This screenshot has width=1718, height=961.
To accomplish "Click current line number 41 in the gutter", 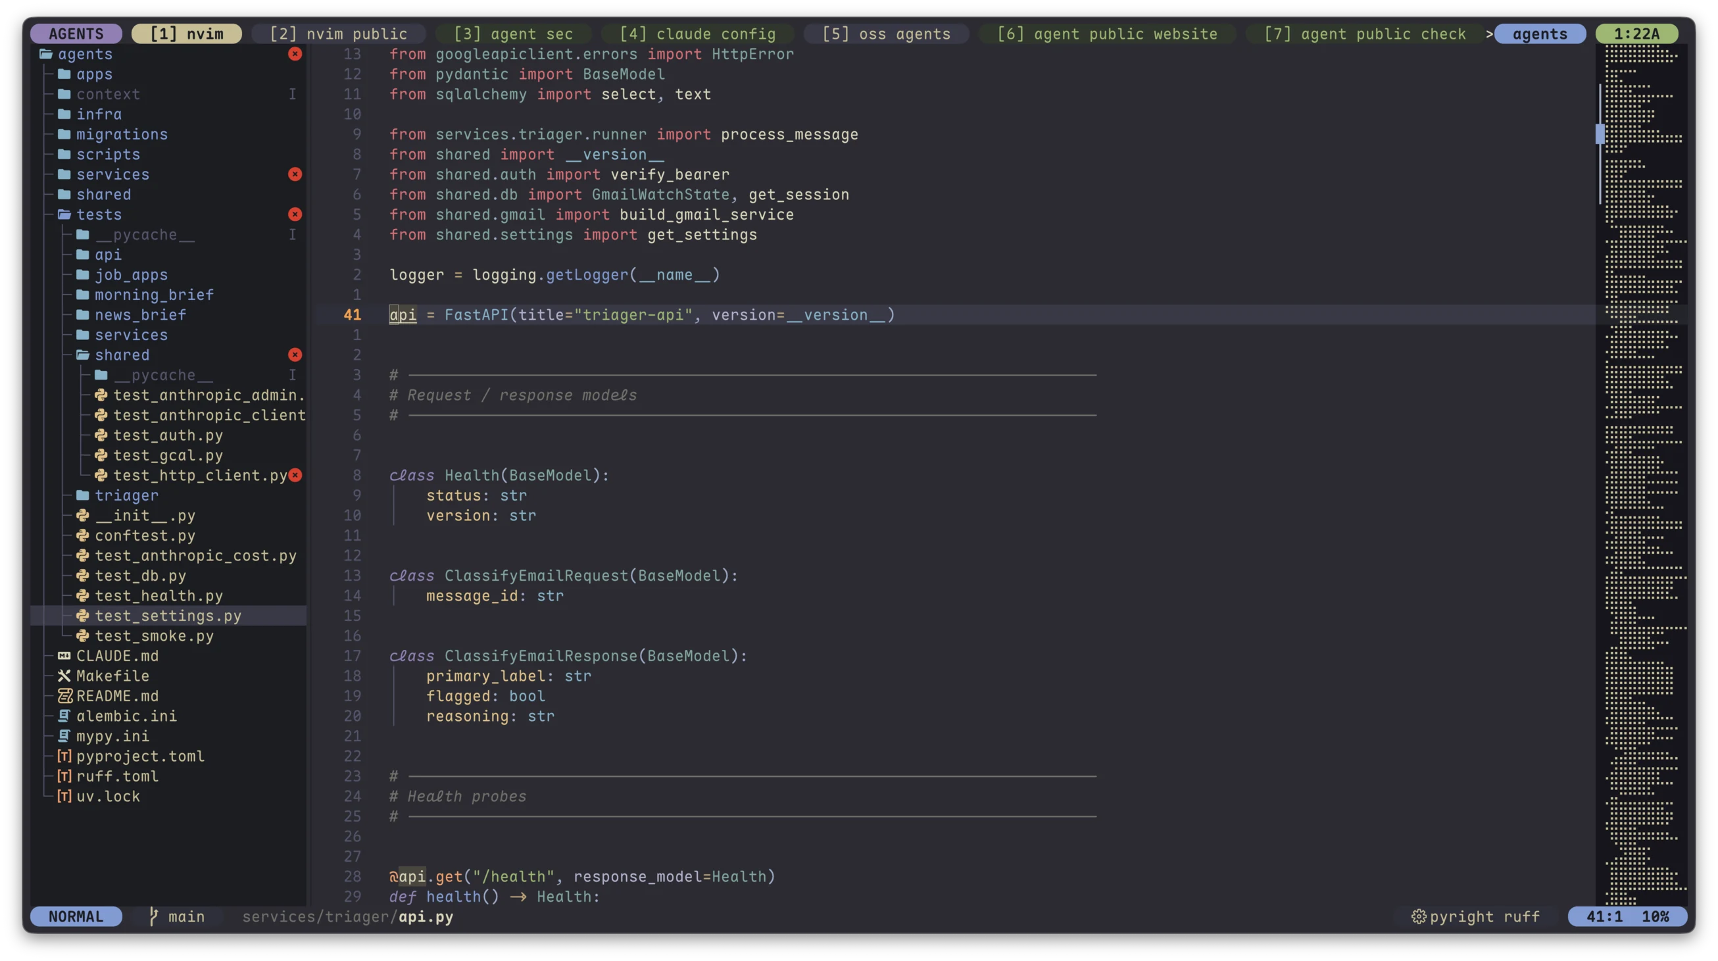I will coord(352,315).
